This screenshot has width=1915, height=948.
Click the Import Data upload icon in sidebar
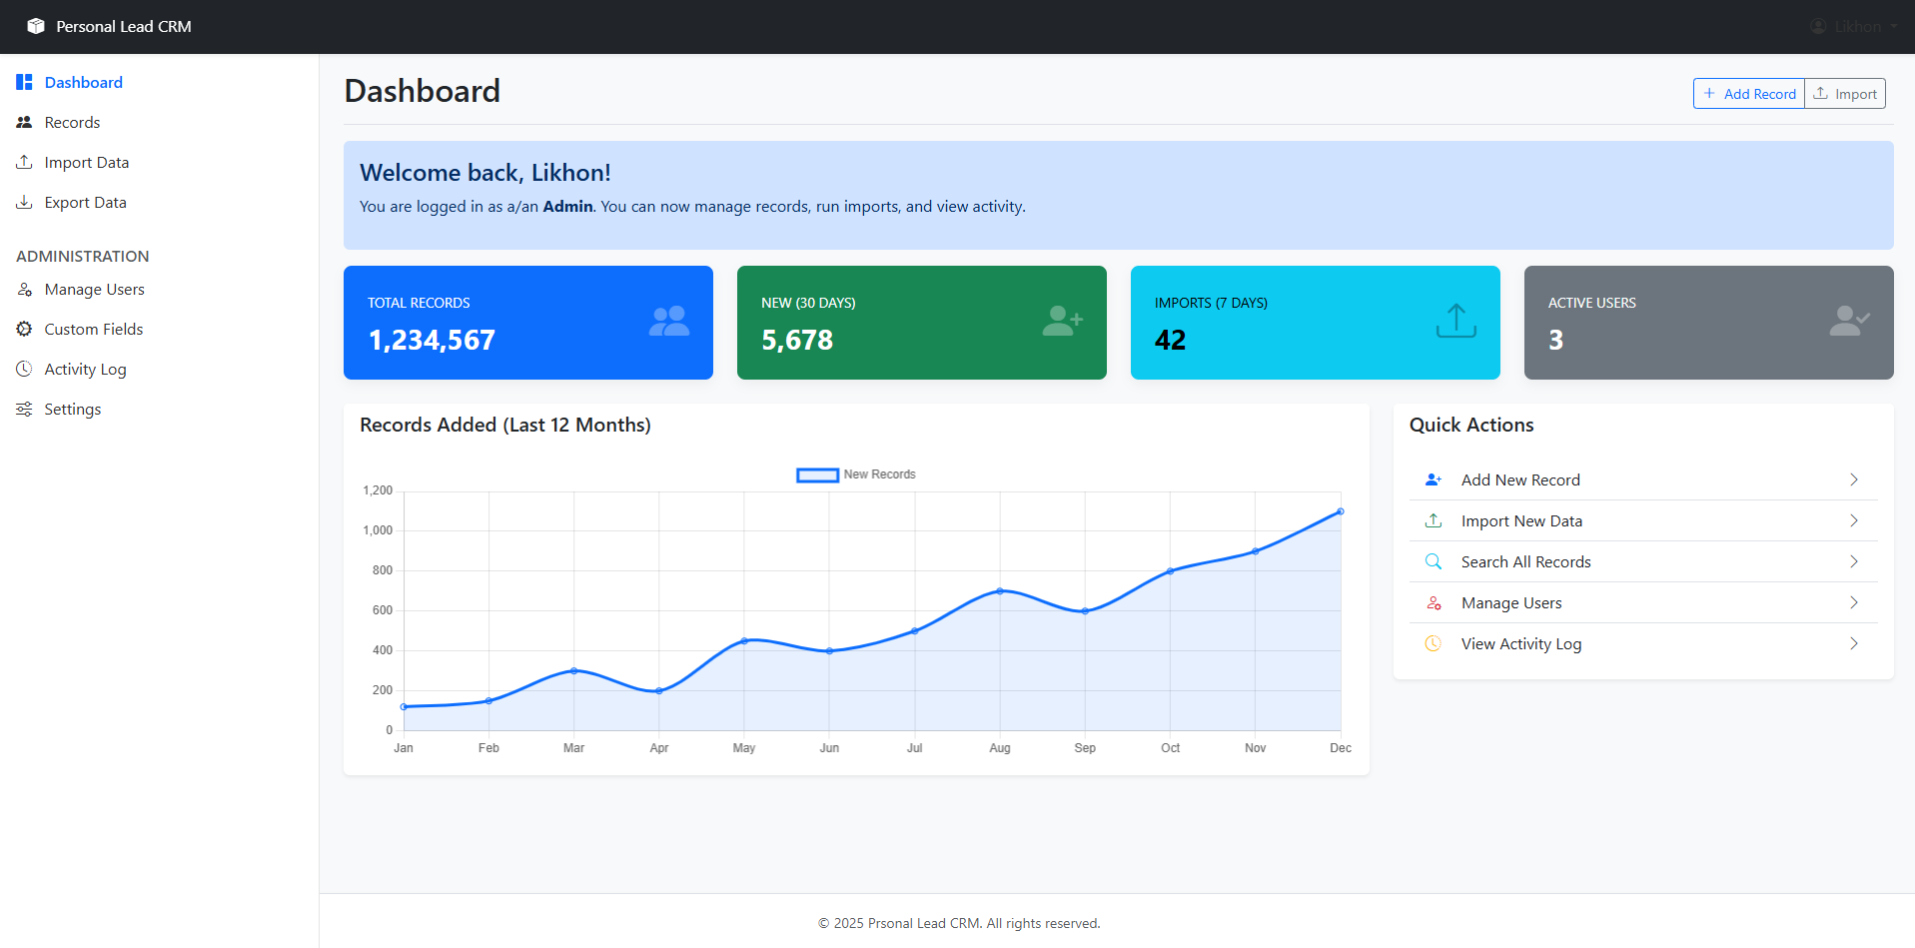coord(24,162)
